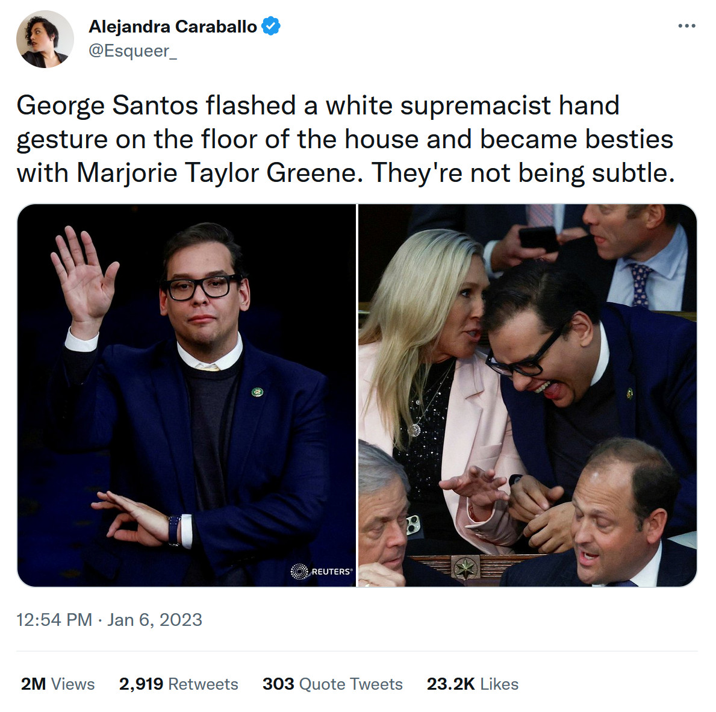The height and width of the screenshot is (712, 716).
Task: Visit the @Esqueer_ handle link
Action: point(132,51)
